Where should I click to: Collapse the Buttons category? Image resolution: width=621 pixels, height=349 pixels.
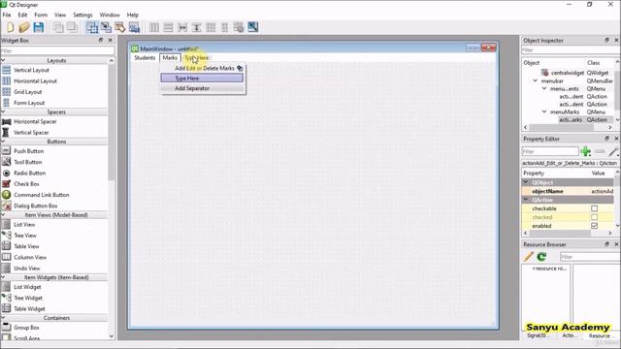(x=3, y=142)
